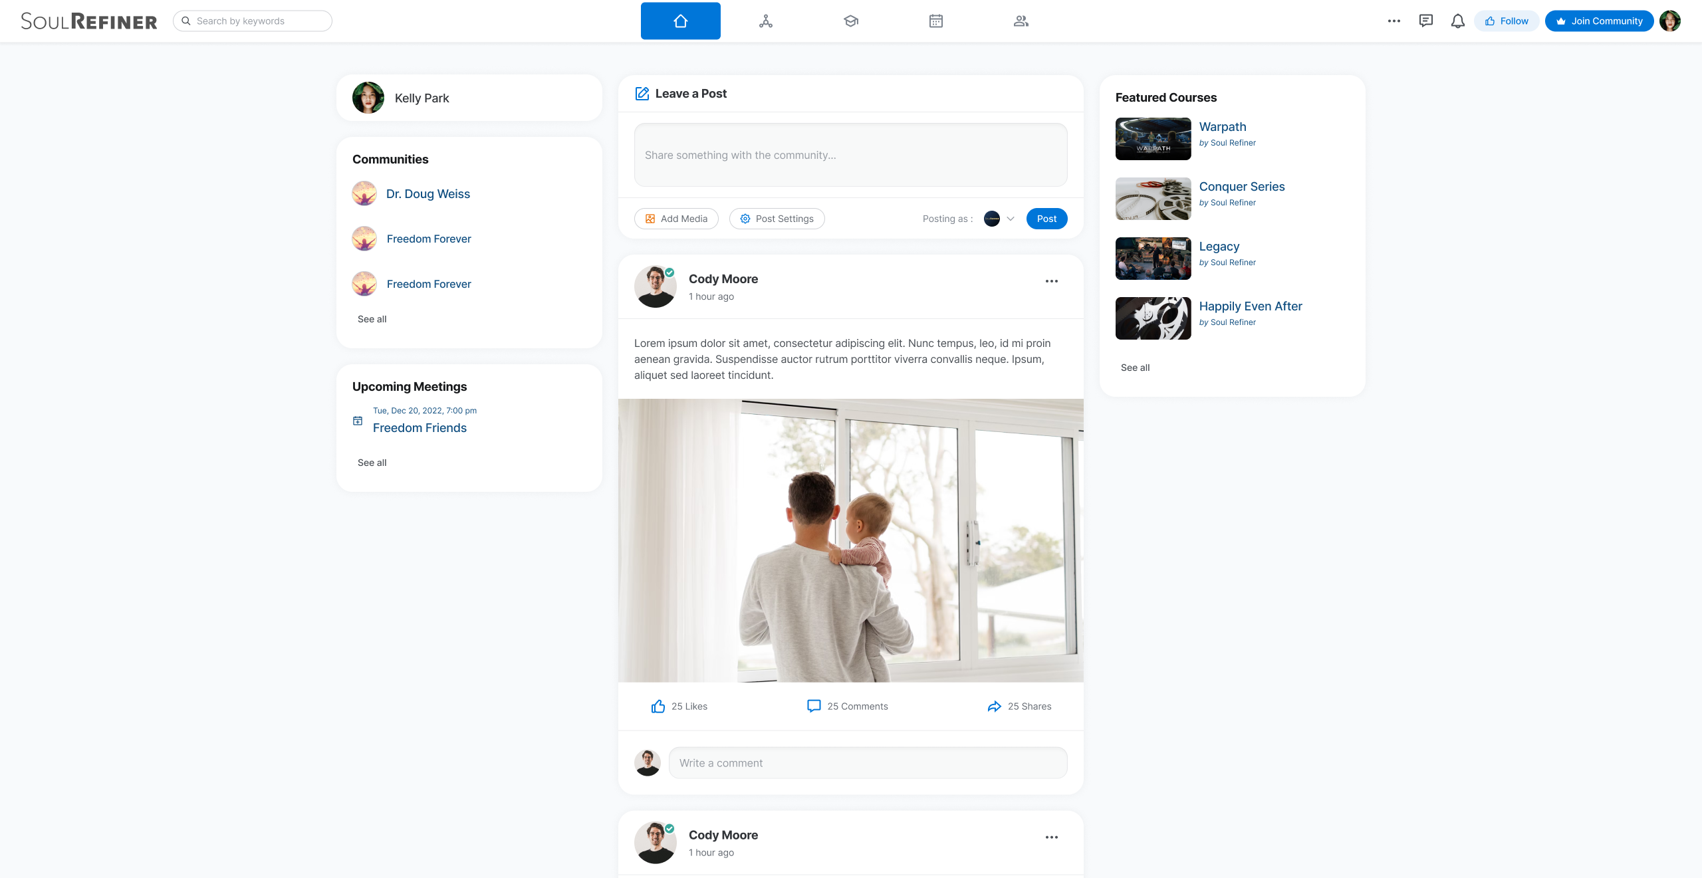Open the profile avatar in header

(x=1670, y=21)
